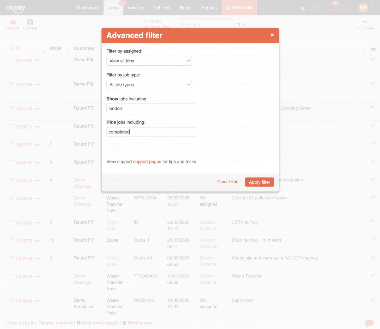Open the Radar tab
The height and width of the screenshot is (329, 380).
[x=186, y=8]
